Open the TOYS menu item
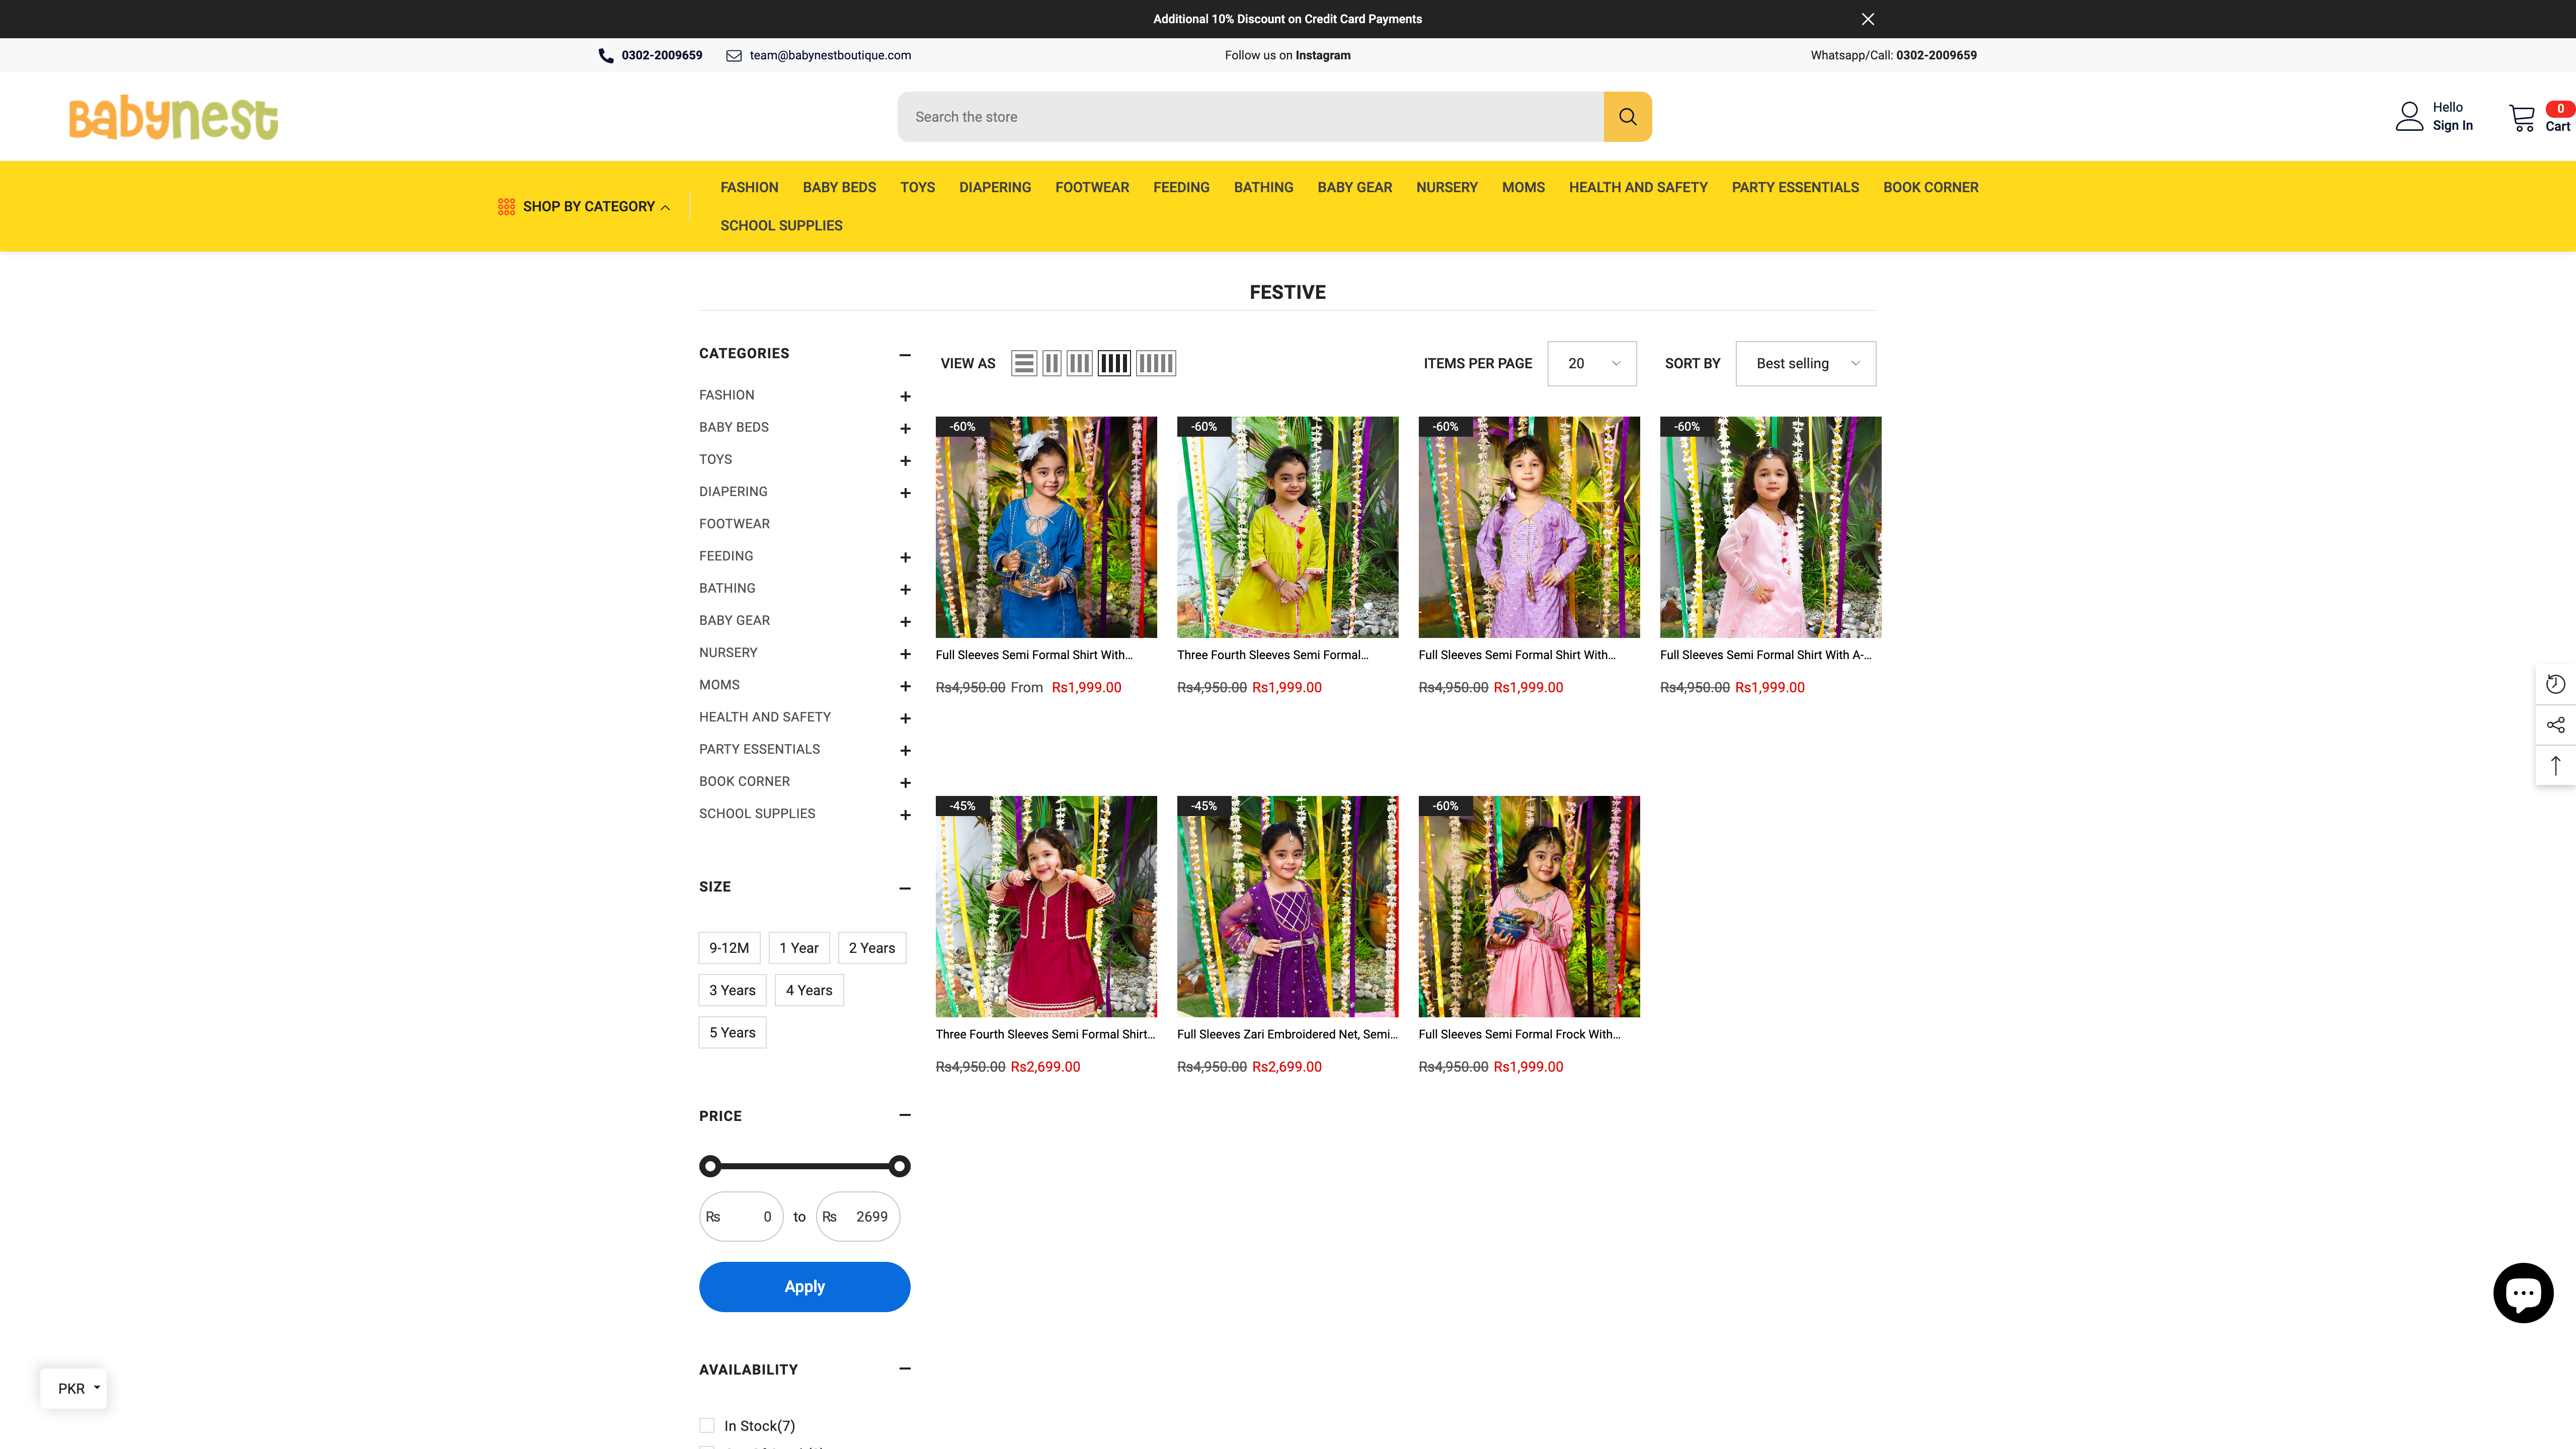2576x1449 pixels. coord(917,187)
